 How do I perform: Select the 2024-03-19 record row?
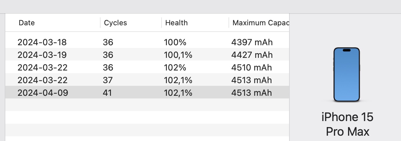[x=147, y=55]
